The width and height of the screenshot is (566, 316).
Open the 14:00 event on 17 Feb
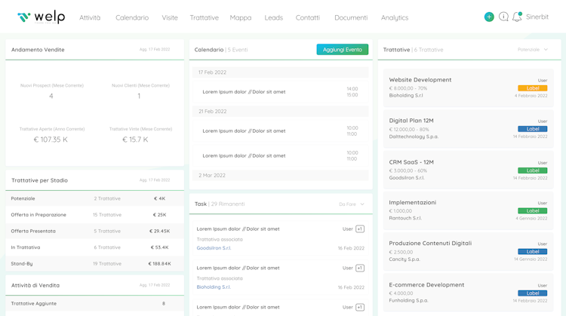(281, 92)
